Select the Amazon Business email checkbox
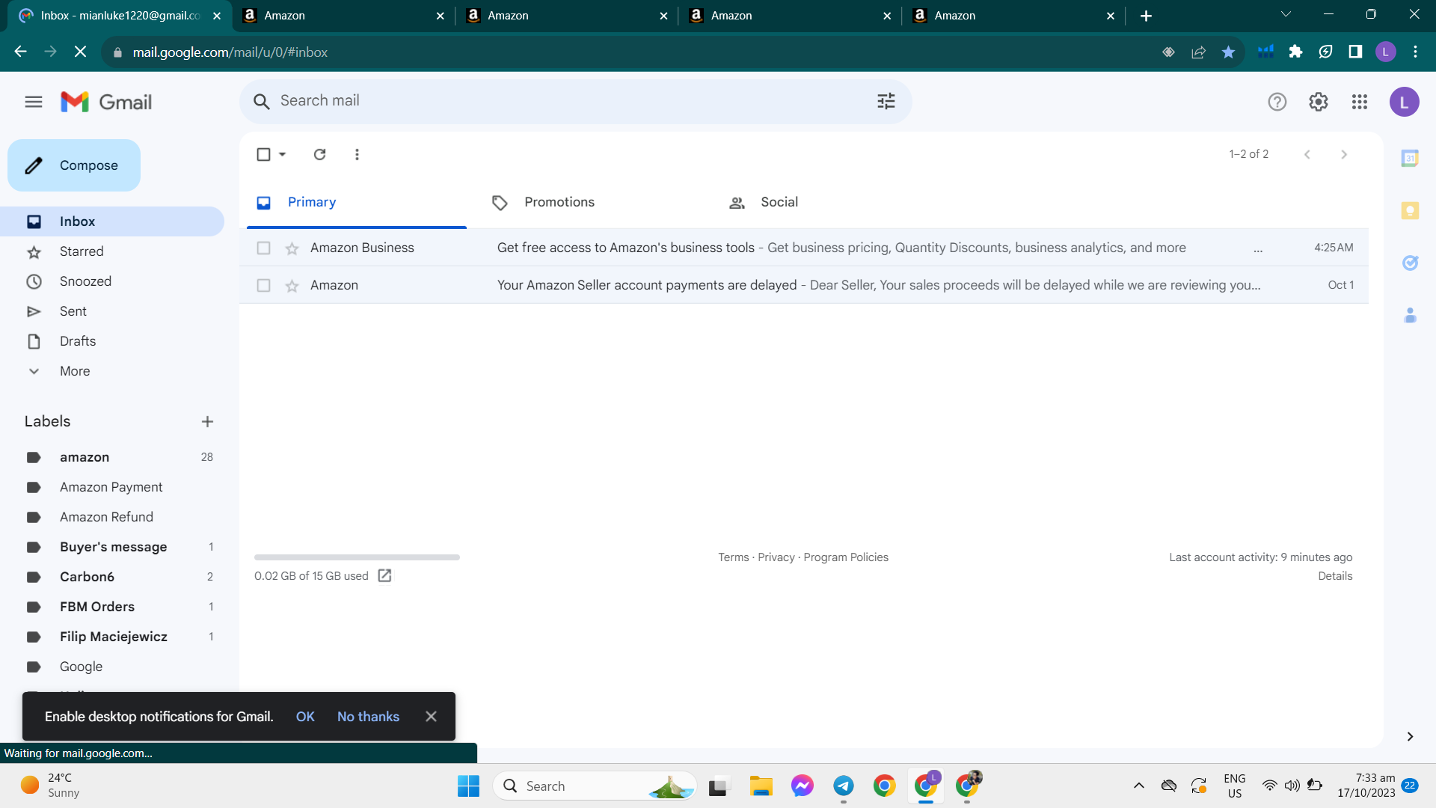1436x808 pixels. click(x=263, y=248)
